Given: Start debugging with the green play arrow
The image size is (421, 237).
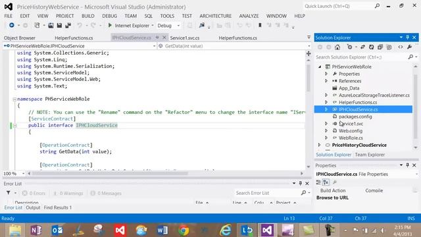Looking at the screenshot, I should 110,25.
